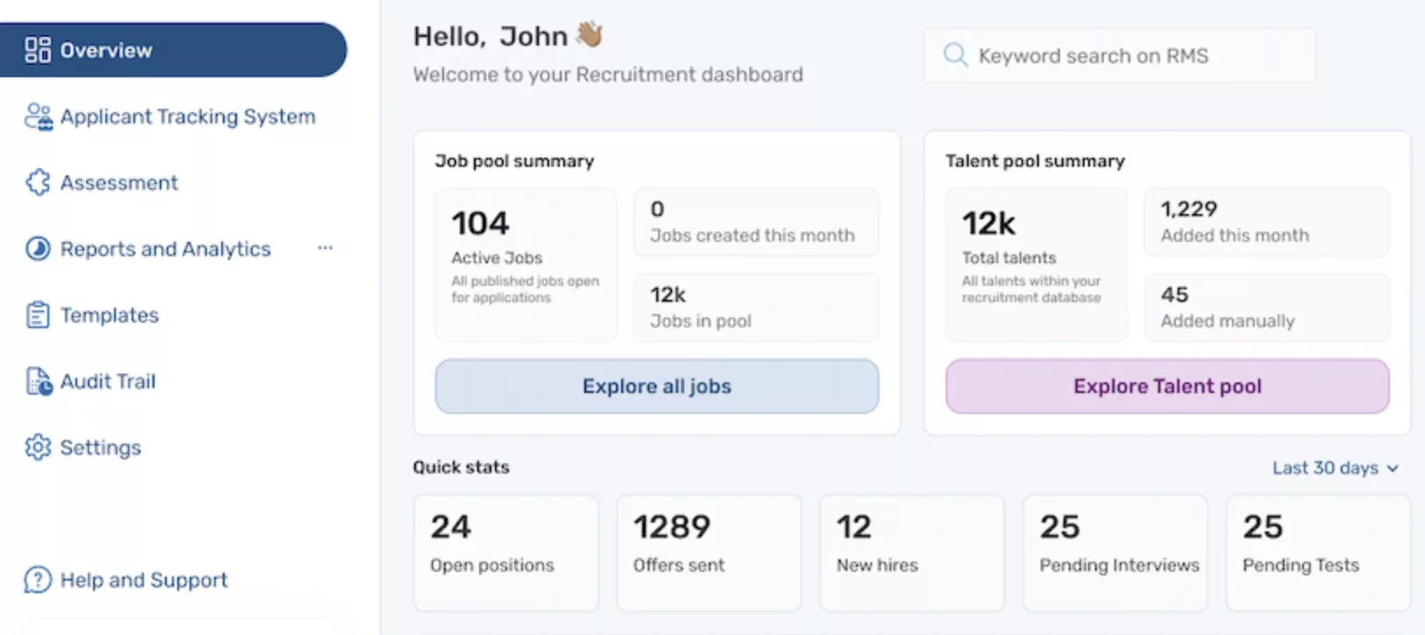Click the Settings gear icon
The height and width of the screenshot is (635, 1425).
coord(38,447)
